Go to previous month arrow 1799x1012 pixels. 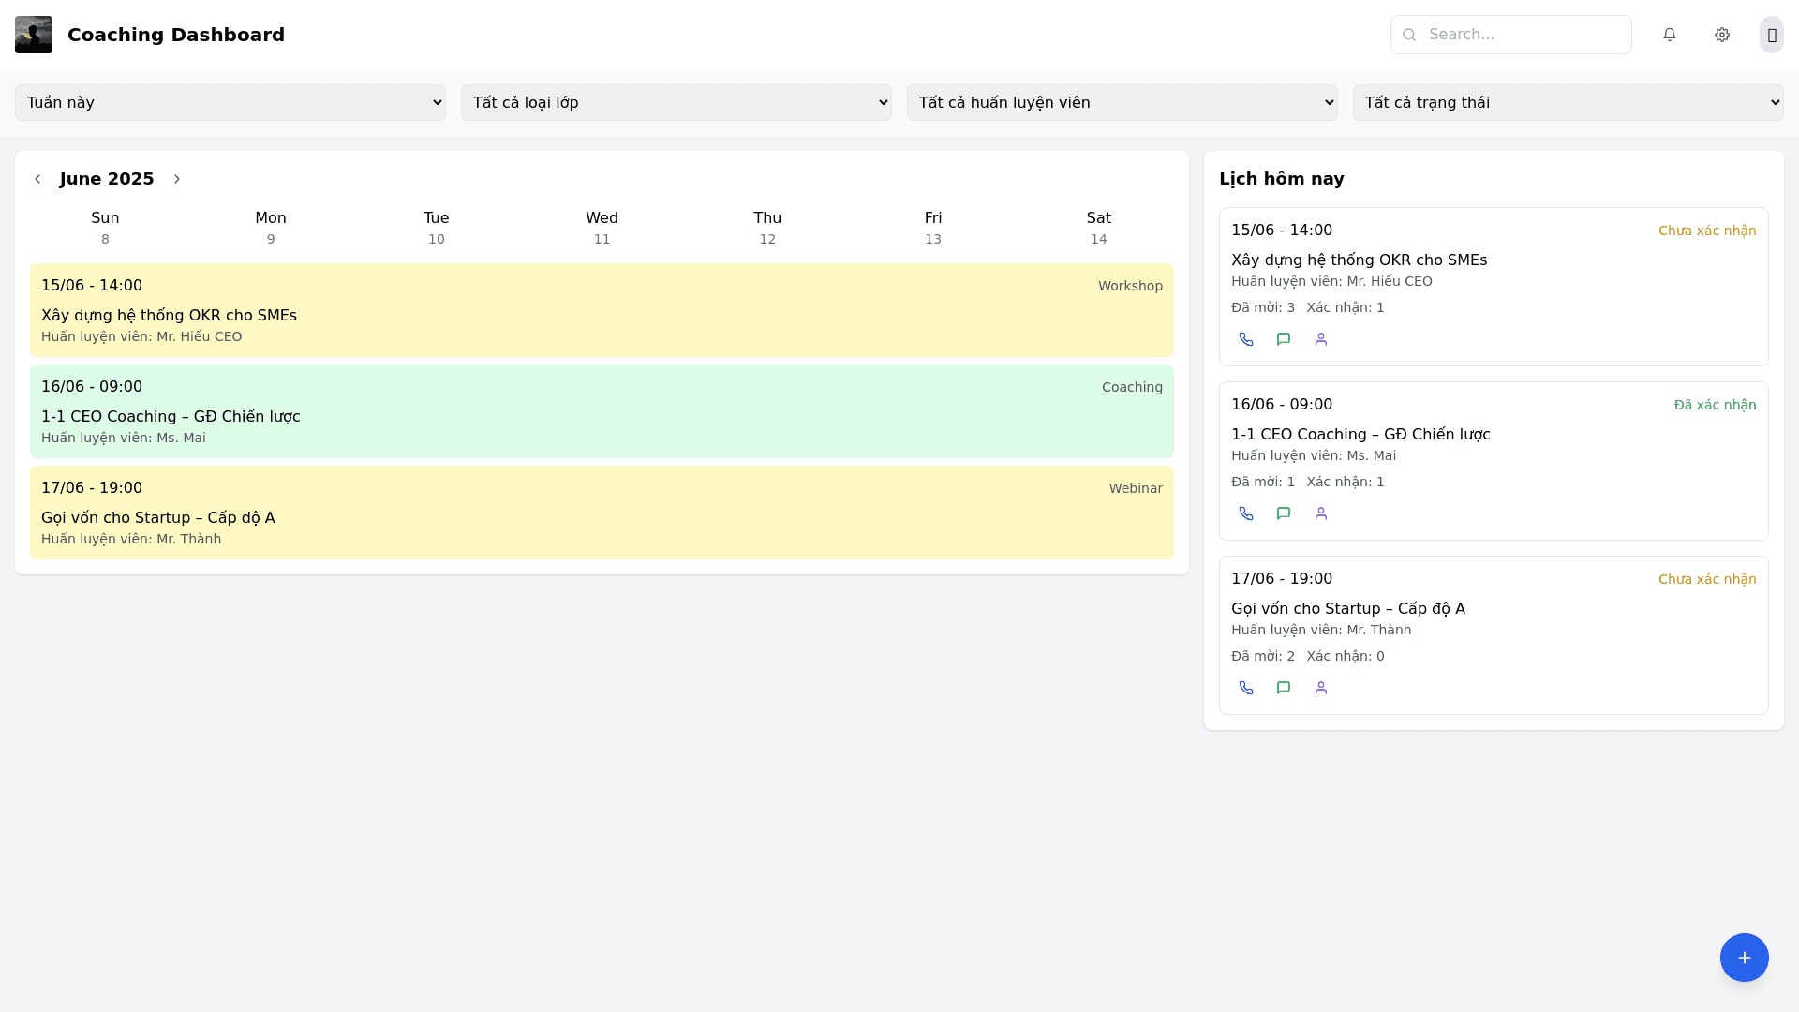pos(37,179)
